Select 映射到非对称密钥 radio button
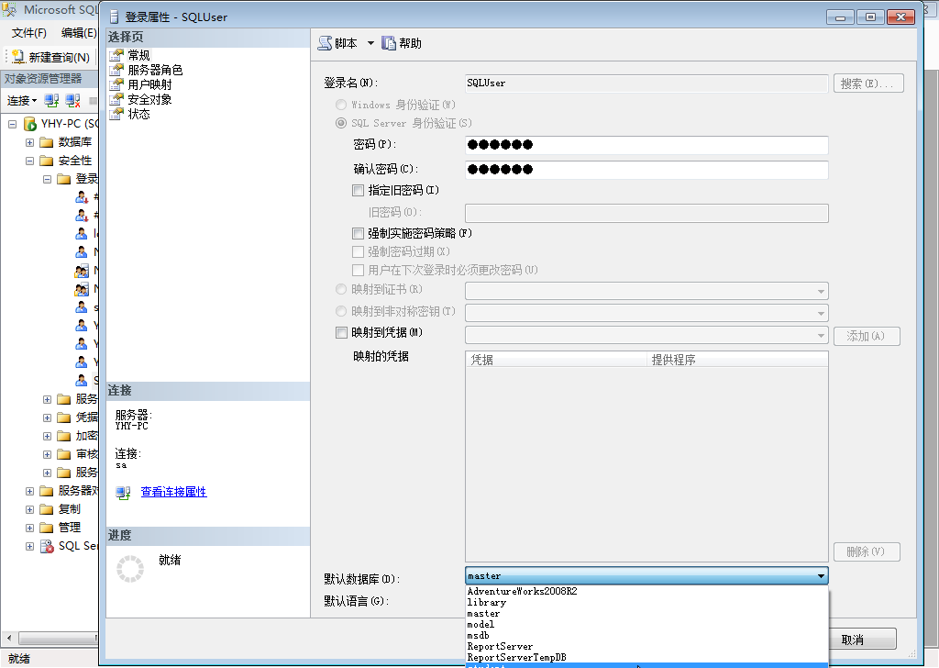Image resolution: width=939 pixels, height=668 pixels. [341, 312]
